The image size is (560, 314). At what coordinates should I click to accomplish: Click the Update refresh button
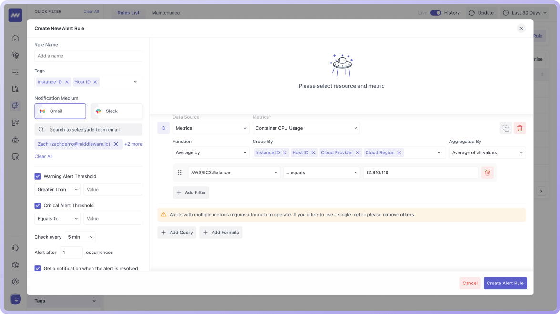point(481,13)
